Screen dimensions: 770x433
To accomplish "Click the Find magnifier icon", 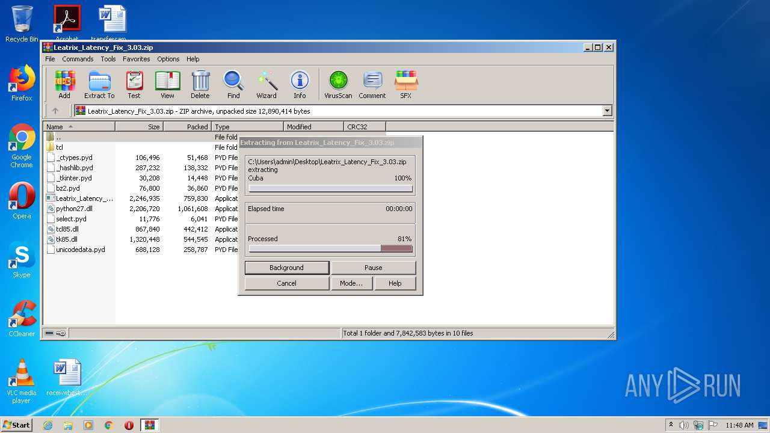I will pyautogui.click(x=233, y=84).
